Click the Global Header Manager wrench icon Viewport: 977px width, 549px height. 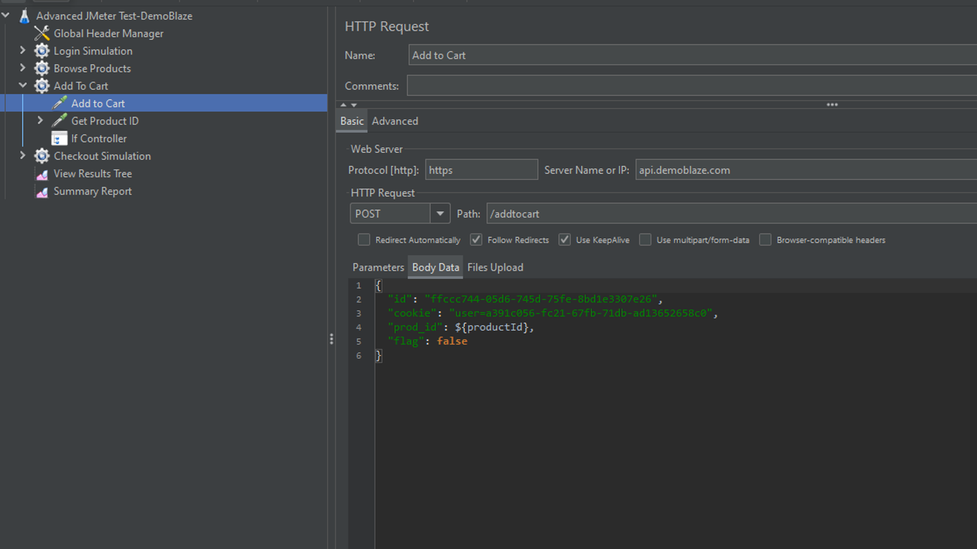pos(42,33)
